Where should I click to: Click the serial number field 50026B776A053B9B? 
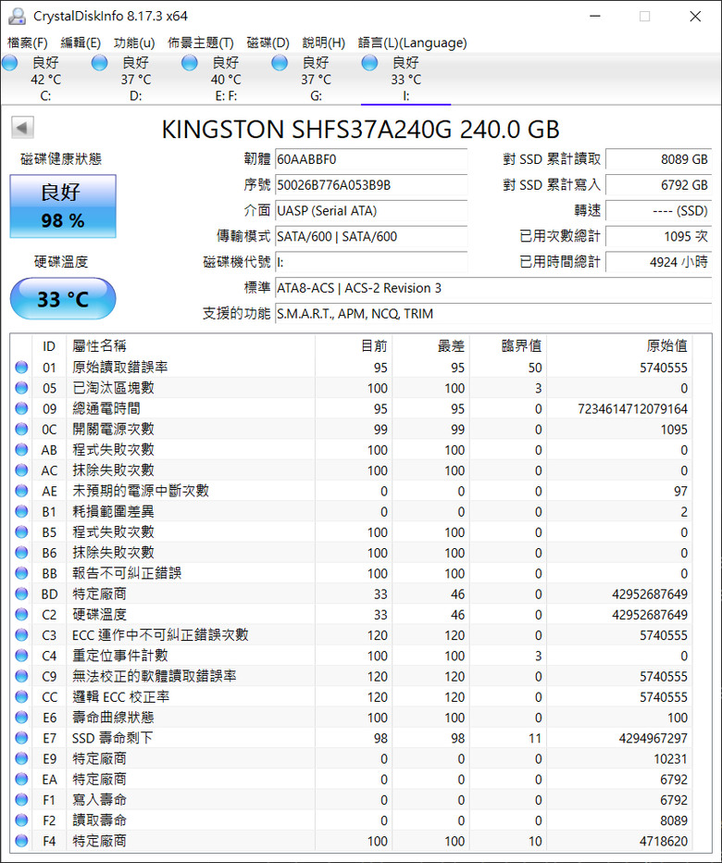[371, 185]
